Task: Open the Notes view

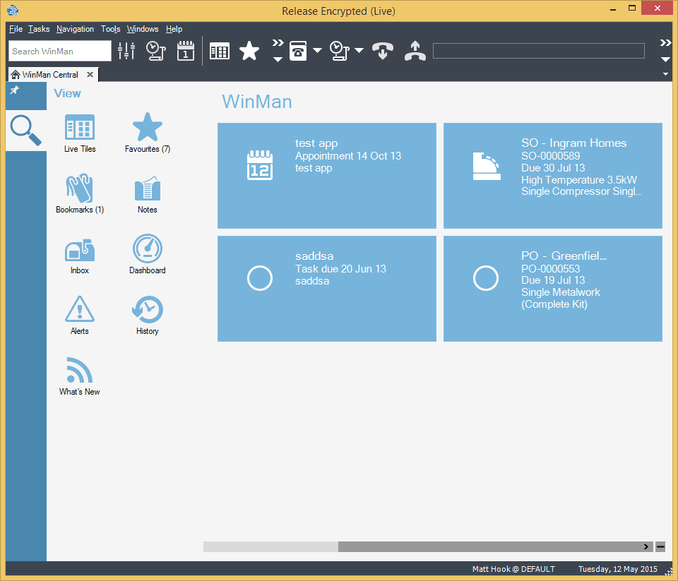Action: [x=147, y=194]
